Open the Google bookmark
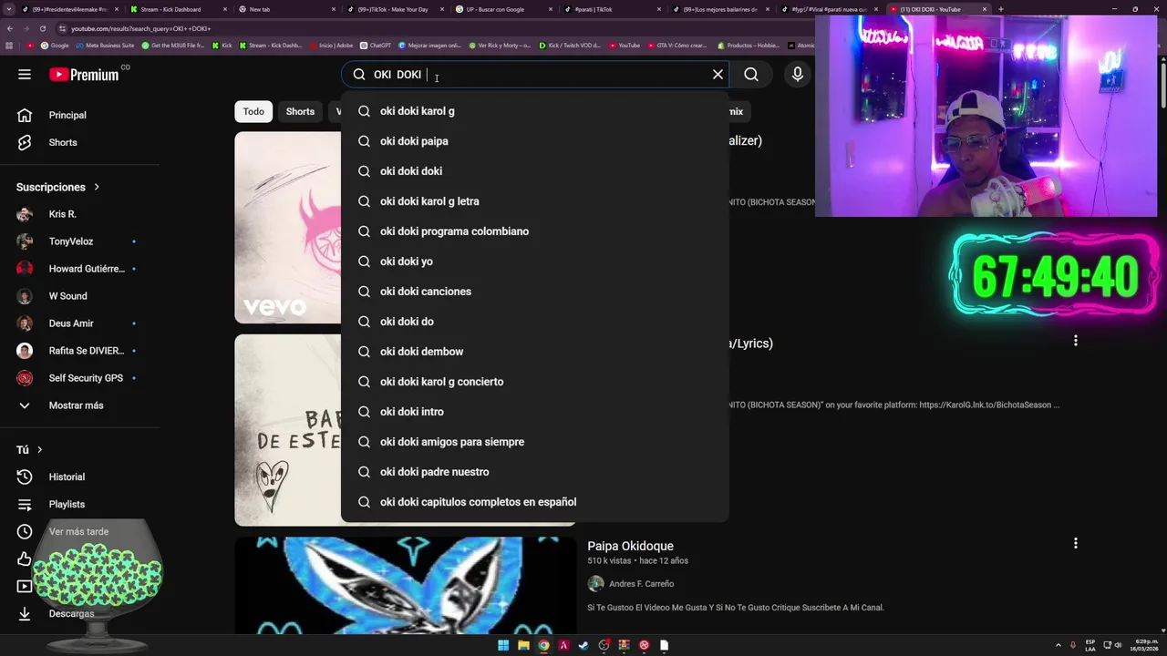This screenshot has height=656, width=1167. point(55,45)
